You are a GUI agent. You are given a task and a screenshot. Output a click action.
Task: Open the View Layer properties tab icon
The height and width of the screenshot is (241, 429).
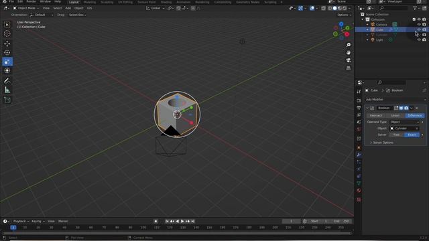point(359,115)
